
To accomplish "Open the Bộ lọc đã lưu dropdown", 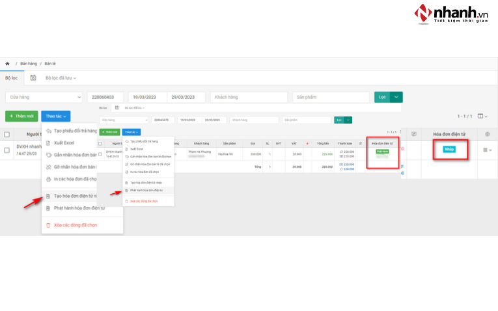I will tap(61, 78).
